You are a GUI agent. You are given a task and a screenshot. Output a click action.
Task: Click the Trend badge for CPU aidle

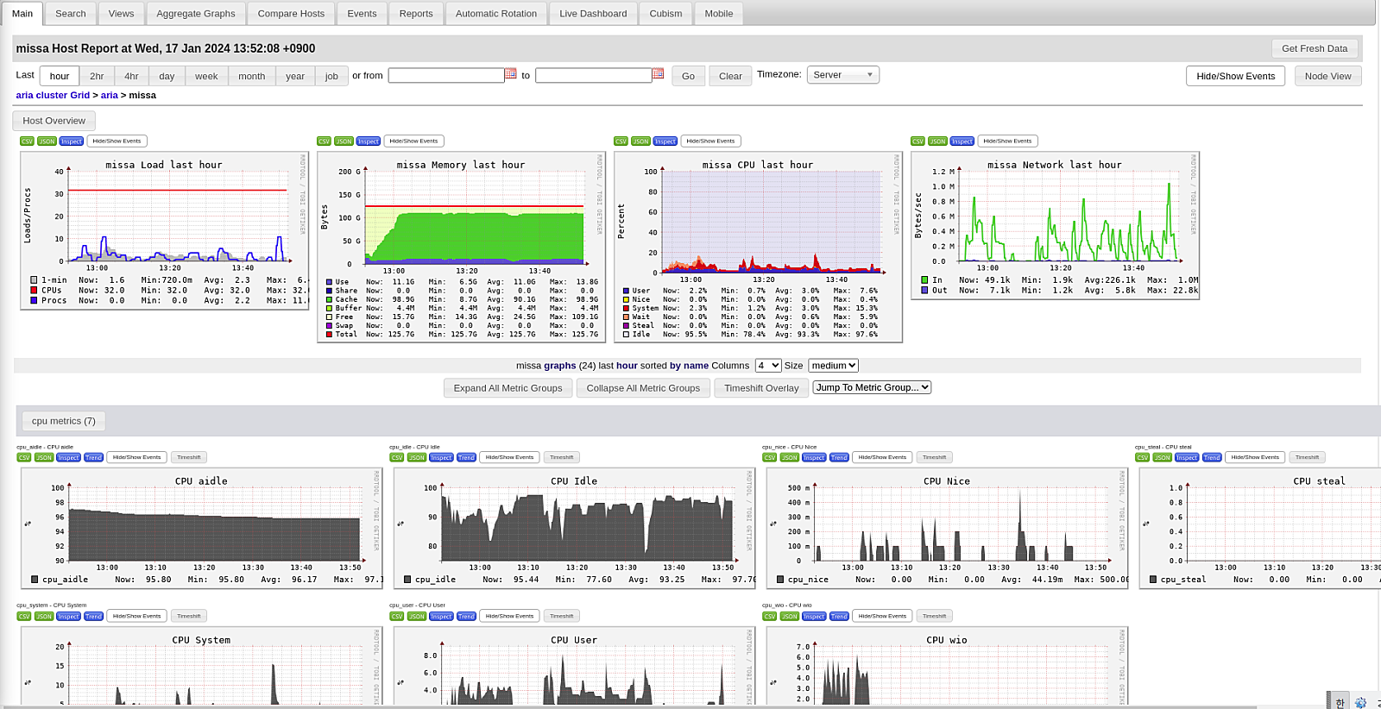(x=93, y=458)
